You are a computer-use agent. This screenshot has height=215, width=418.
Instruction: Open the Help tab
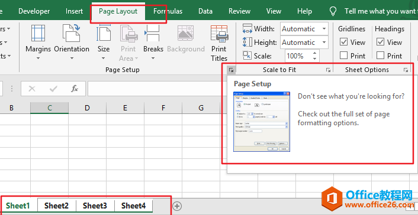pos(304,11)
